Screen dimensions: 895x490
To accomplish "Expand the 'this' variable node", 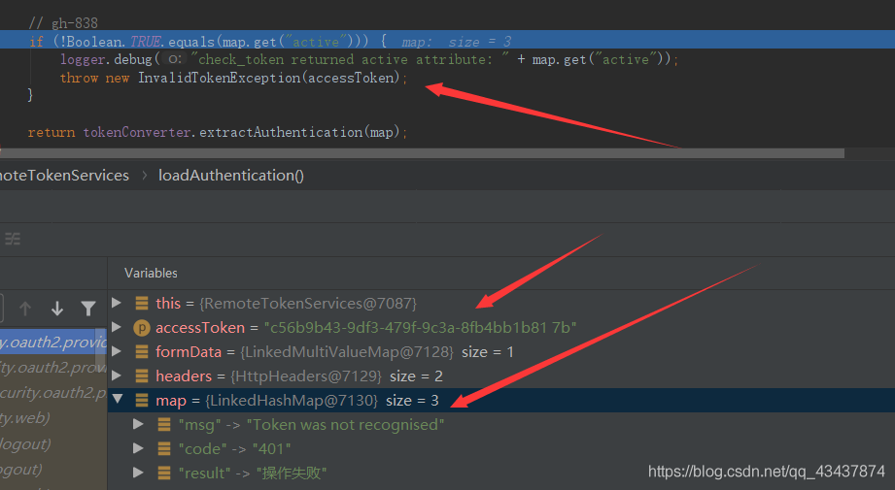I will tap(118, 304).
